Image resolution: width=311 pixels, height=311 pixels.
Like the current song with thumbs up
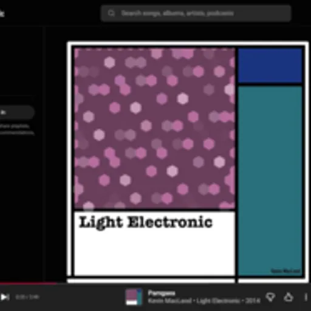pos(289,297)
